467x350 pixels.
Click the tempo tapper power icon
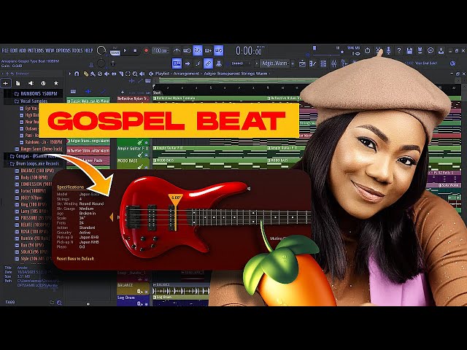(x=367, y=50)
